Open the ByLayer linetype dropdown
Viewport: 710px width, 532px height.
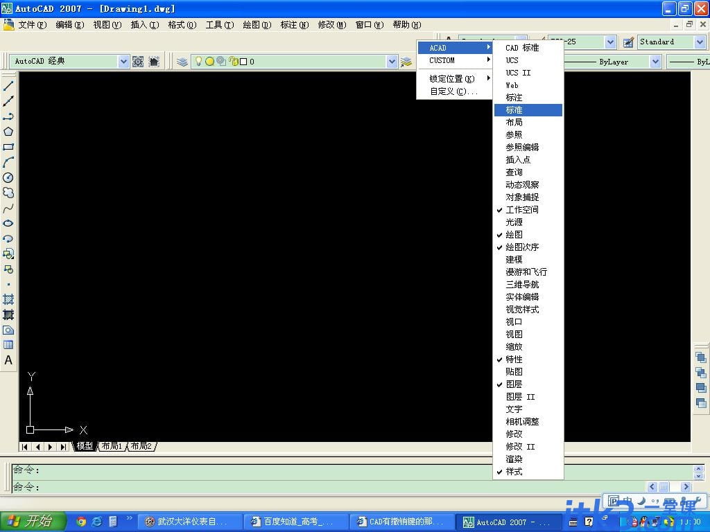(x=655, y=62)
